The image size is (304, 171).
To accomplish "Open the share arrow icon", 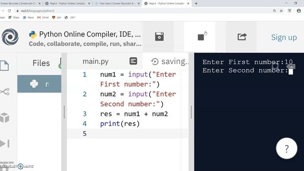I will 242,37.
